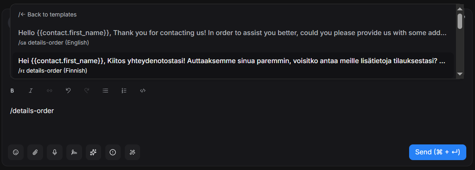Go back to templates
Screen dimensions: 475x170
[x=48, y=14]
